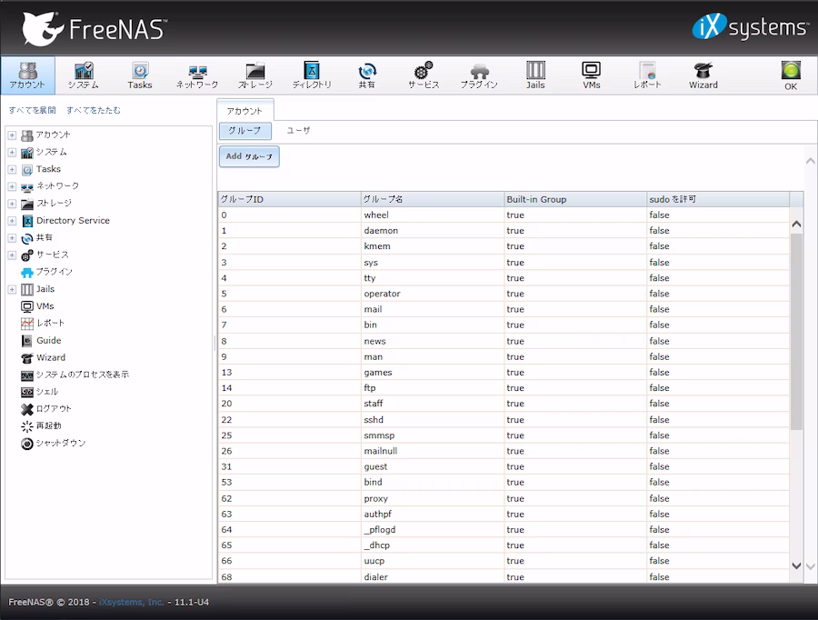Screen dimensions: 818x620
Task: Open Wizard in the sidebar tree
Action: [x=44, y=358]
